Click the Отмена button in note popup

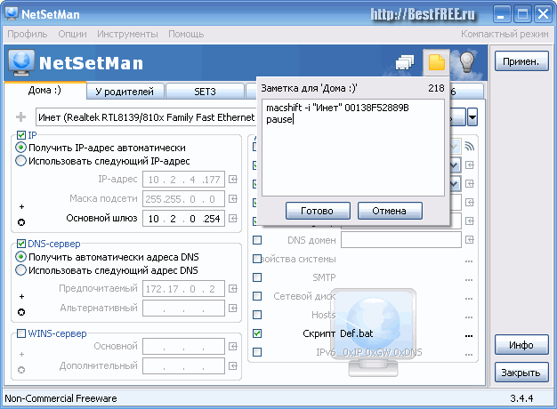[389, 211]
